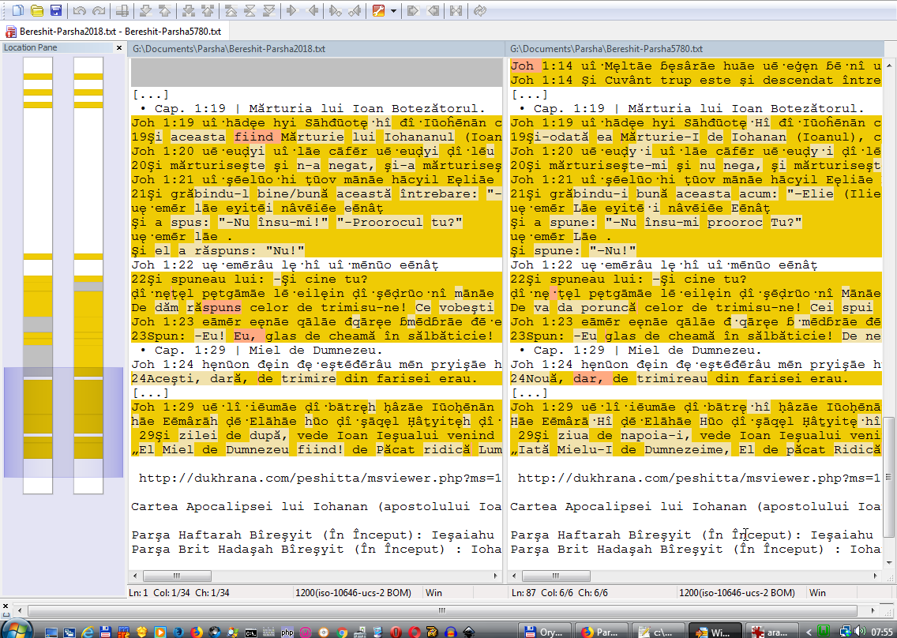Expand the dropdown arrow beside the Options wrench
897x638 pixels.
(x=393, y=11)
